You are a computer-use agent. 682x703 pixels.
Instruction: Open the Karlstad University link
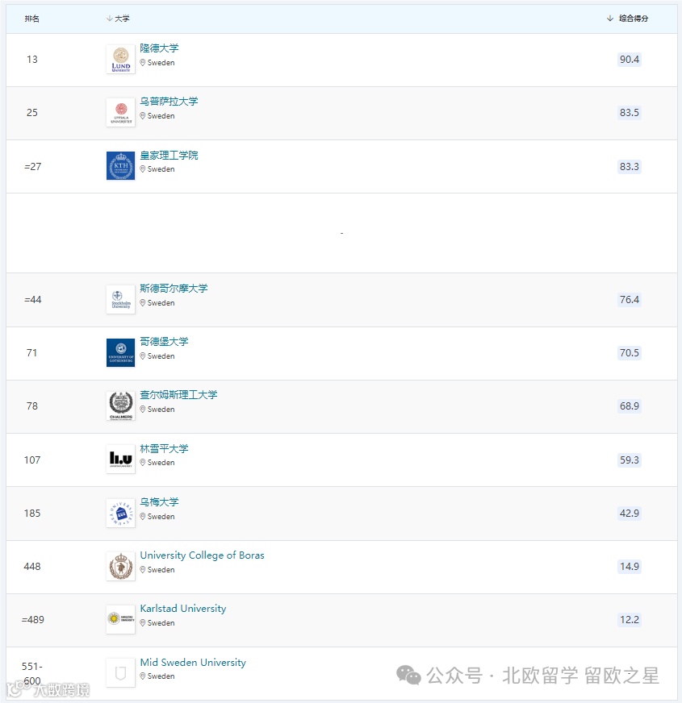click(x=183, y=609)
